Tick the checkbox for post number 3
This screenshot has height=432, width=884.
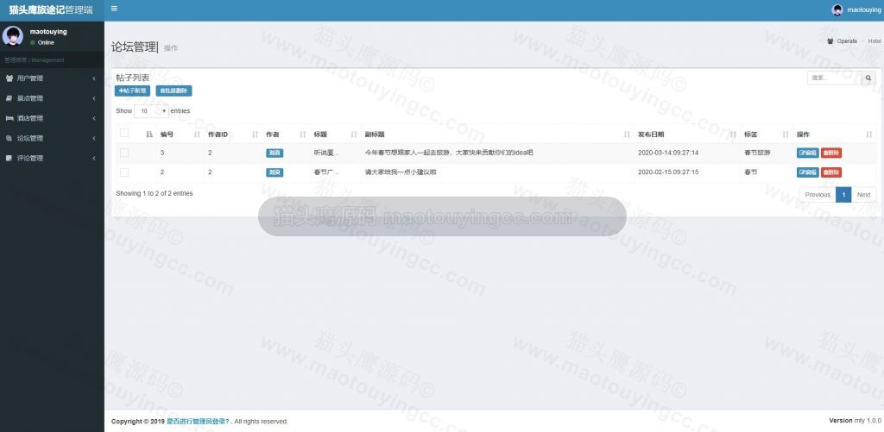click(x=124, y=153)
